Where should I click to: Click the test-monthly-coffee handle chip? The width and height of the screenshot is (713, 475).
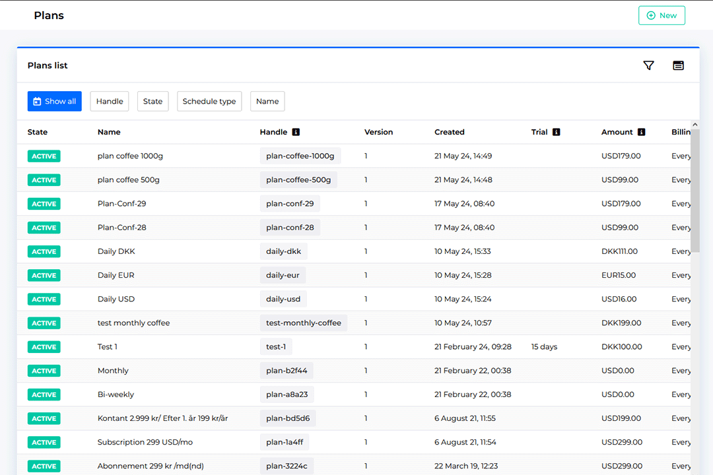tap(303, 323)
